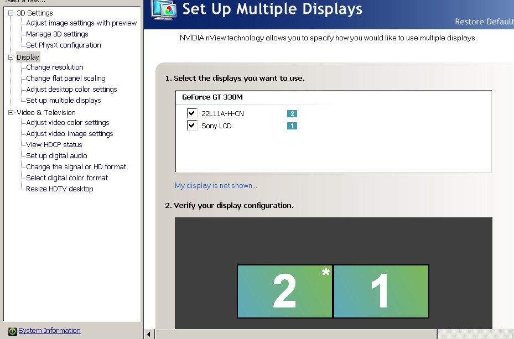Open Adjust video image settings
Image resolution: width=514 pixels, height=339 pixels.
(70, 134)
